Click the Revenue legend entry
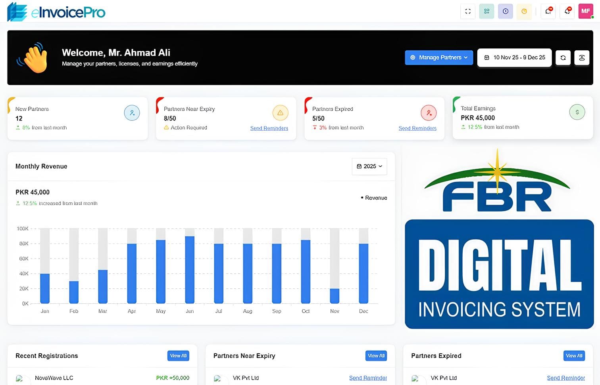The image size is (600, 385). pos(374,198)
